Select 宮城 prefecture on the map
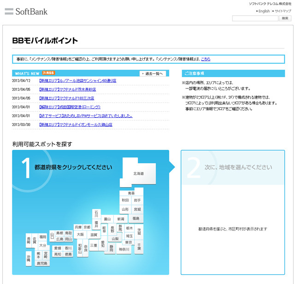Screen dimensions: 295x284 tap(137, 209)
